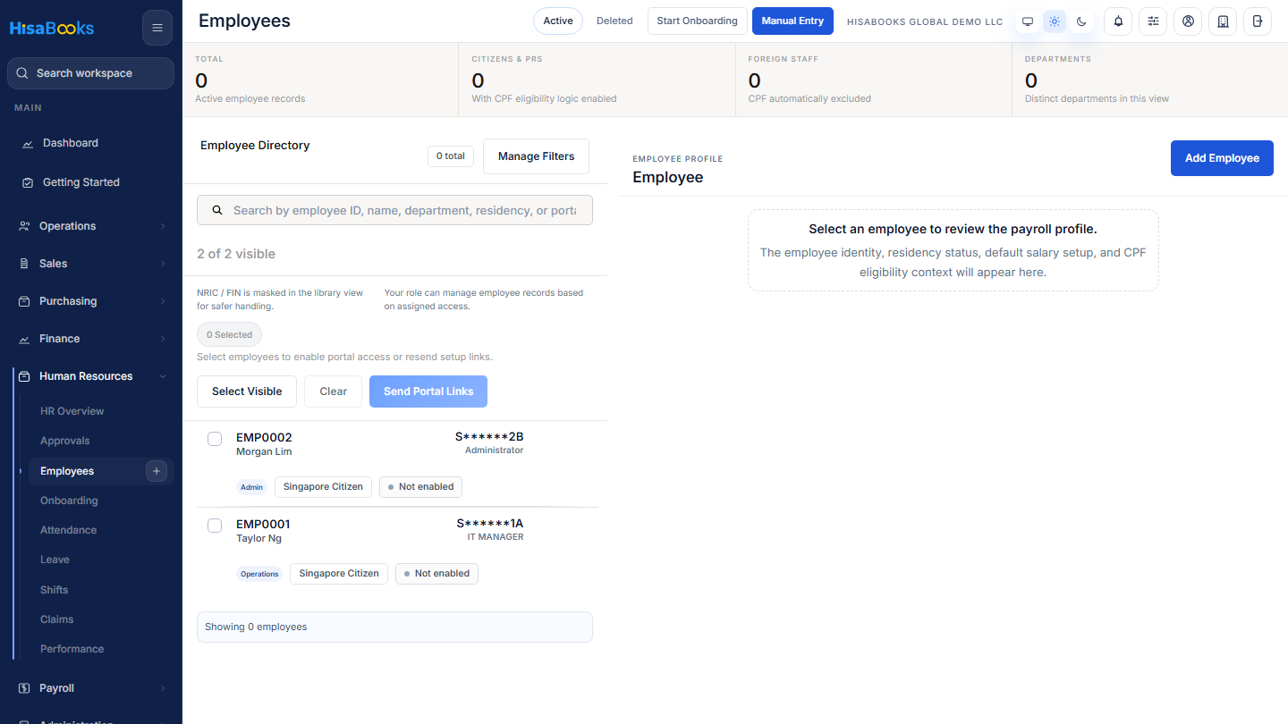Click the 0 Selected pill
The image size is (1288, 724).
coord(229,335)
